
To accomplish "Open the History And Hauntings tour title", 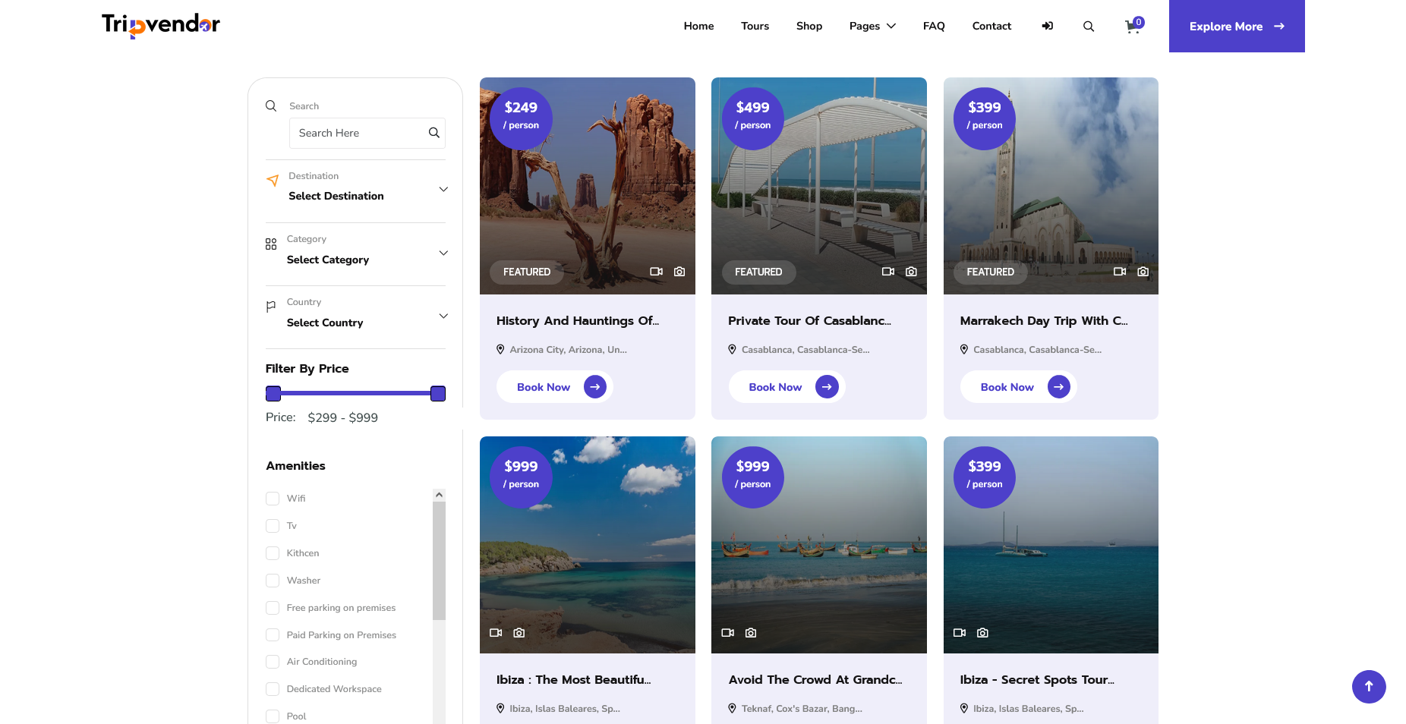I will click(x=578, y=321).
